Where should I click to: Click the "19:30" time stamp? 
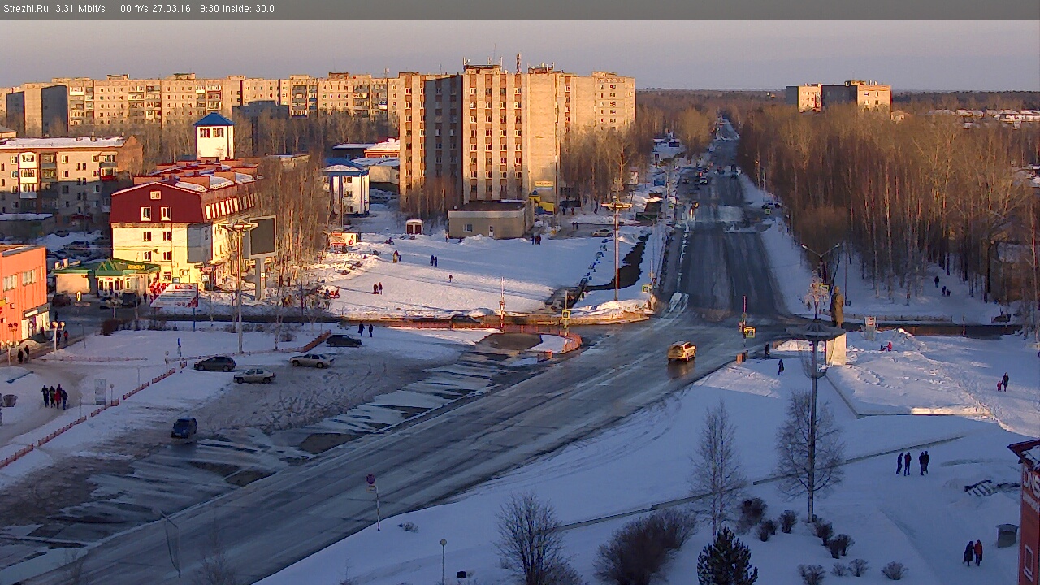tap(207, 9)
